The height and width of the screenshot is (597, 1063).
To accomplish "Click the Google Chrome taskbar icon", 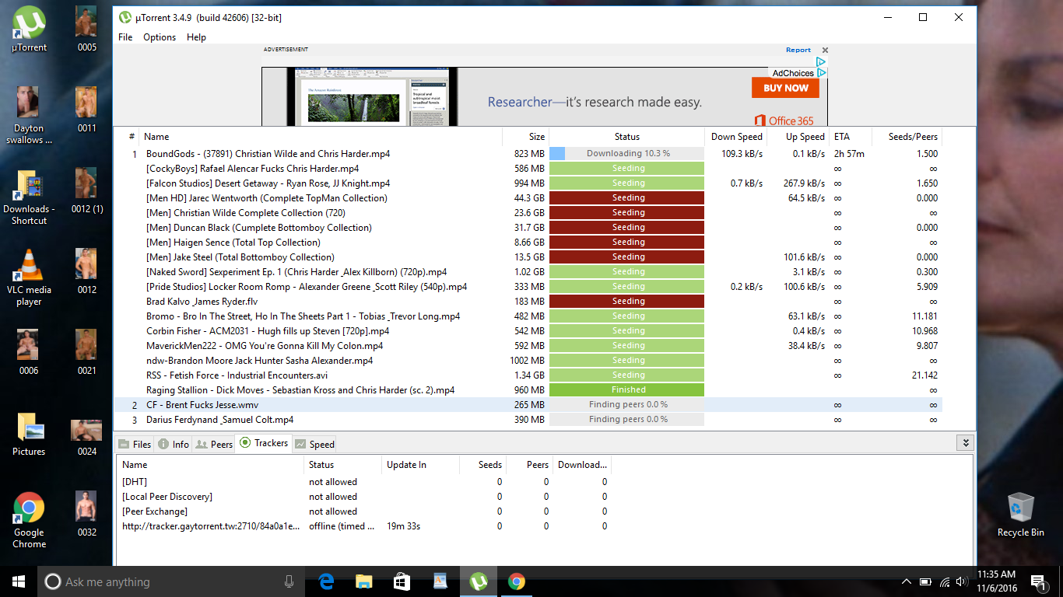I will click(x=516, y=581).
